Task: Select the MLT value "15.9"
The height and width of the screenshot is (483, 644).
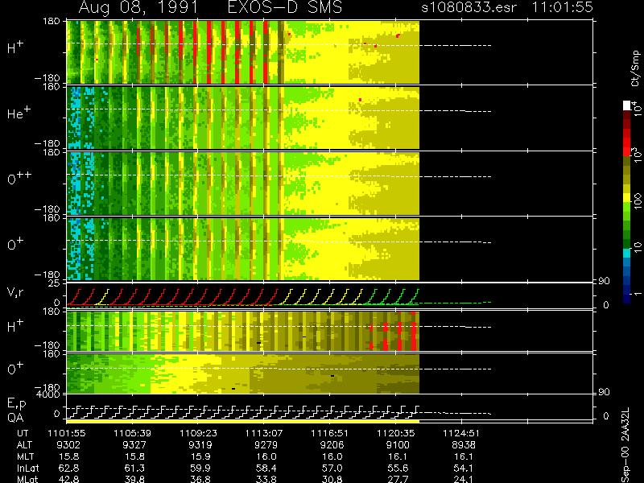Action: click(x=200, y=456)
